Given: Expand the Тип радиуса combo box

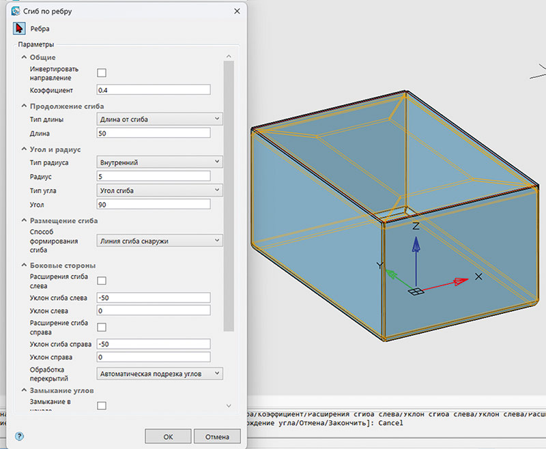Looking at the screenshot, I should (x=158, y=162).
